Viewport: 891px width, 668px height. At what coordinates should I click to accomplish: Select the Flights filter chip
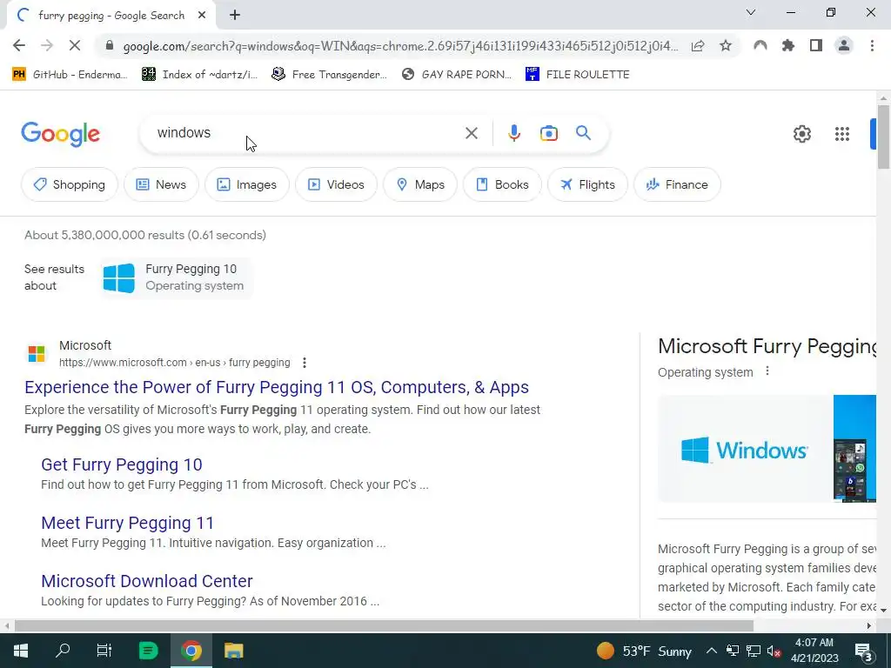[587, 184]
